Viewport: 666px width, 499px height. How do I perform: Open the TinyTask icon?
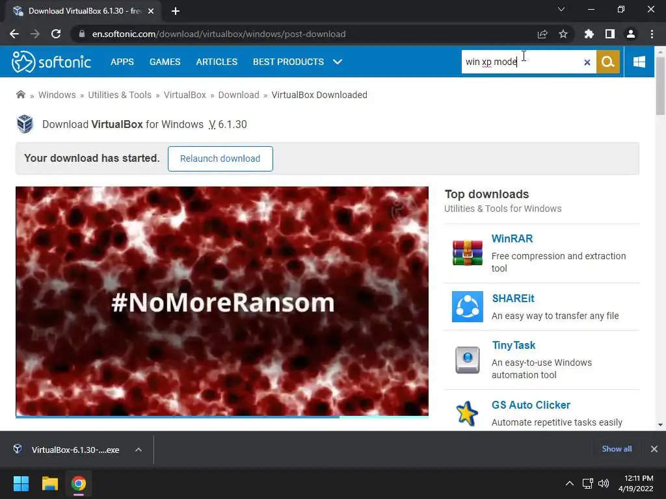point(467,360)
